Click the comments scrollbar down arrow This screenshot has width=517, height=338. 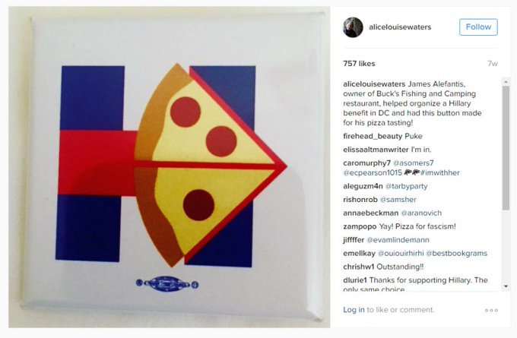[x=506, y=286]
